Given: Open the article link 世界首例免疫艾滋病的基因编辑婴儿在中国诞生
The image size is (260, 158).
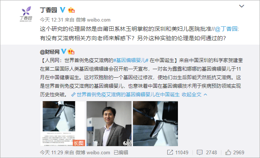Looking at the screenshot, I should pos(128,94).
